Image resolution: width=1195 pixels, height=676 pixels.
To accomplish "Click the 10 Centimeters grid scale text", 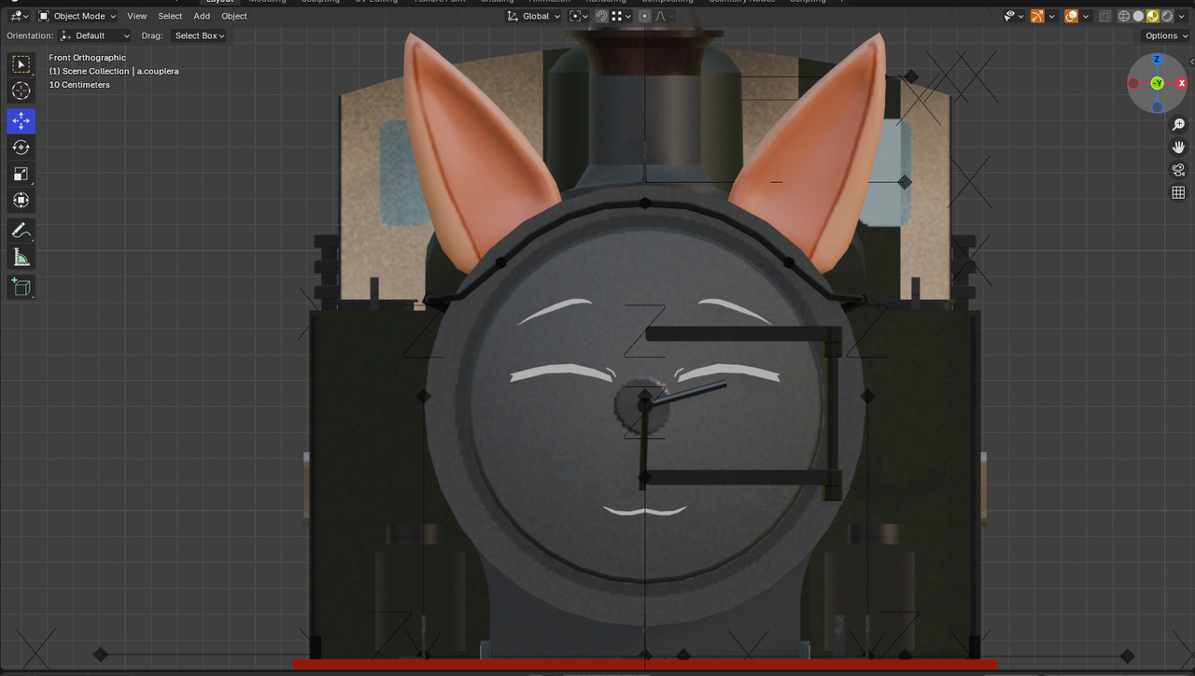I will click(79, 85).
